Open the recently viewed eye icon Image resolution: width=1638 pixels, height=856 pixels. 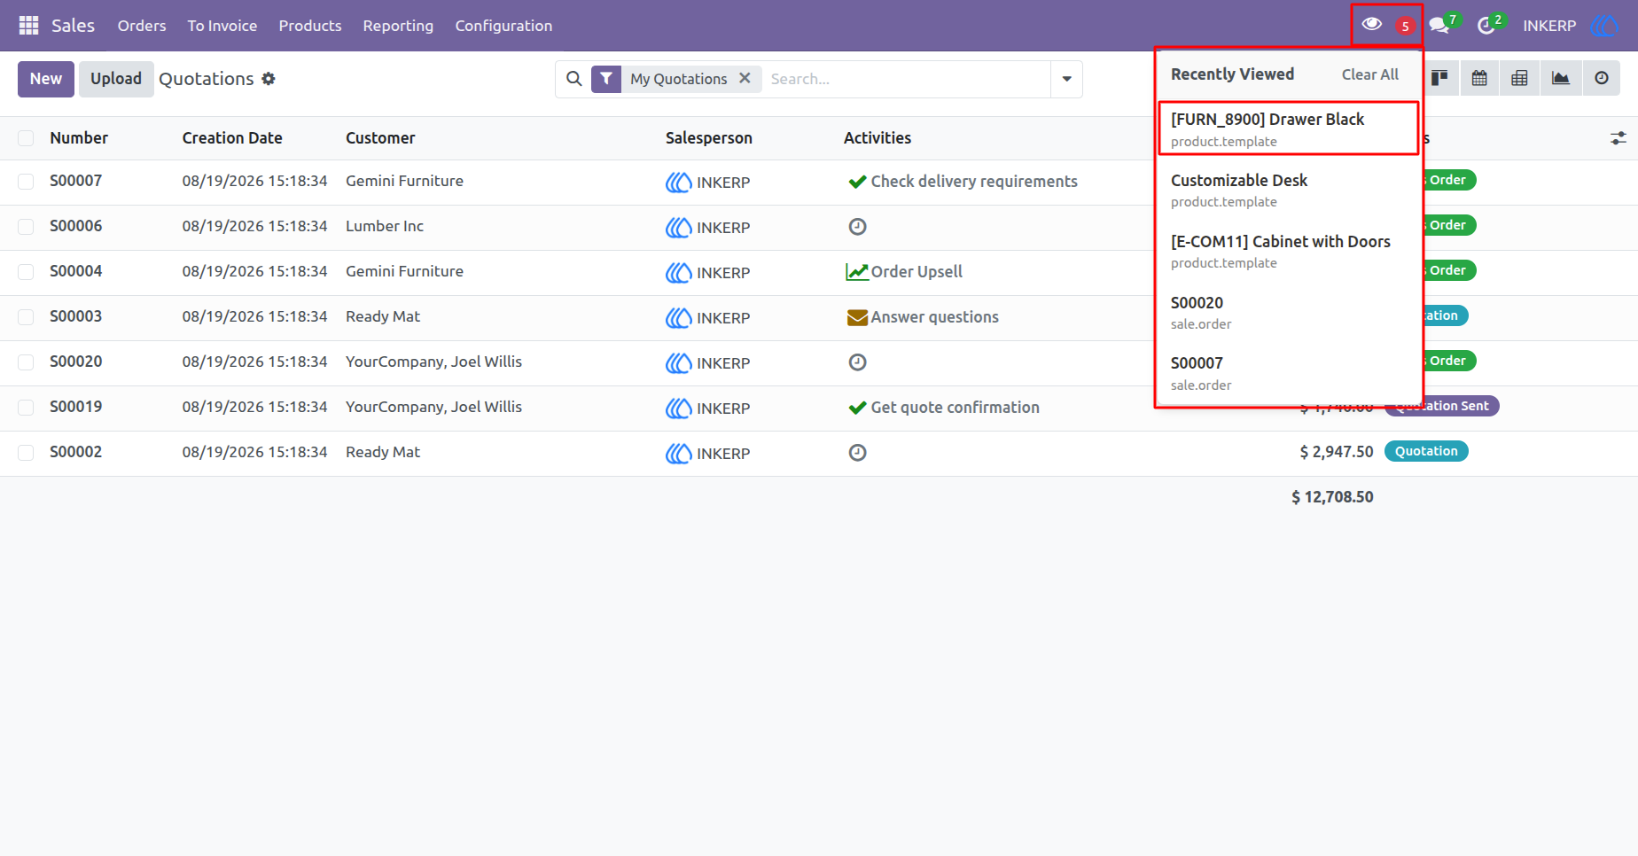pos(1371,24)
